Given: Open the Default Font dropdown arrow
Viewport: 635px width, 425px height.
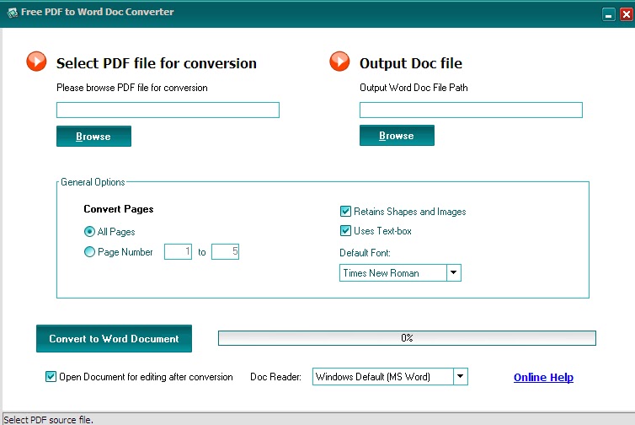Looking at the screenshot, I should click(454, 273).
